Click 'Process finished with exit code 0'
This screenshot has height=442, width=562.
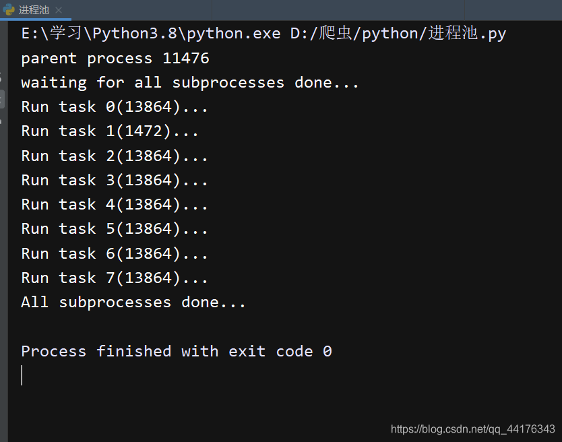tap(177, 351)
